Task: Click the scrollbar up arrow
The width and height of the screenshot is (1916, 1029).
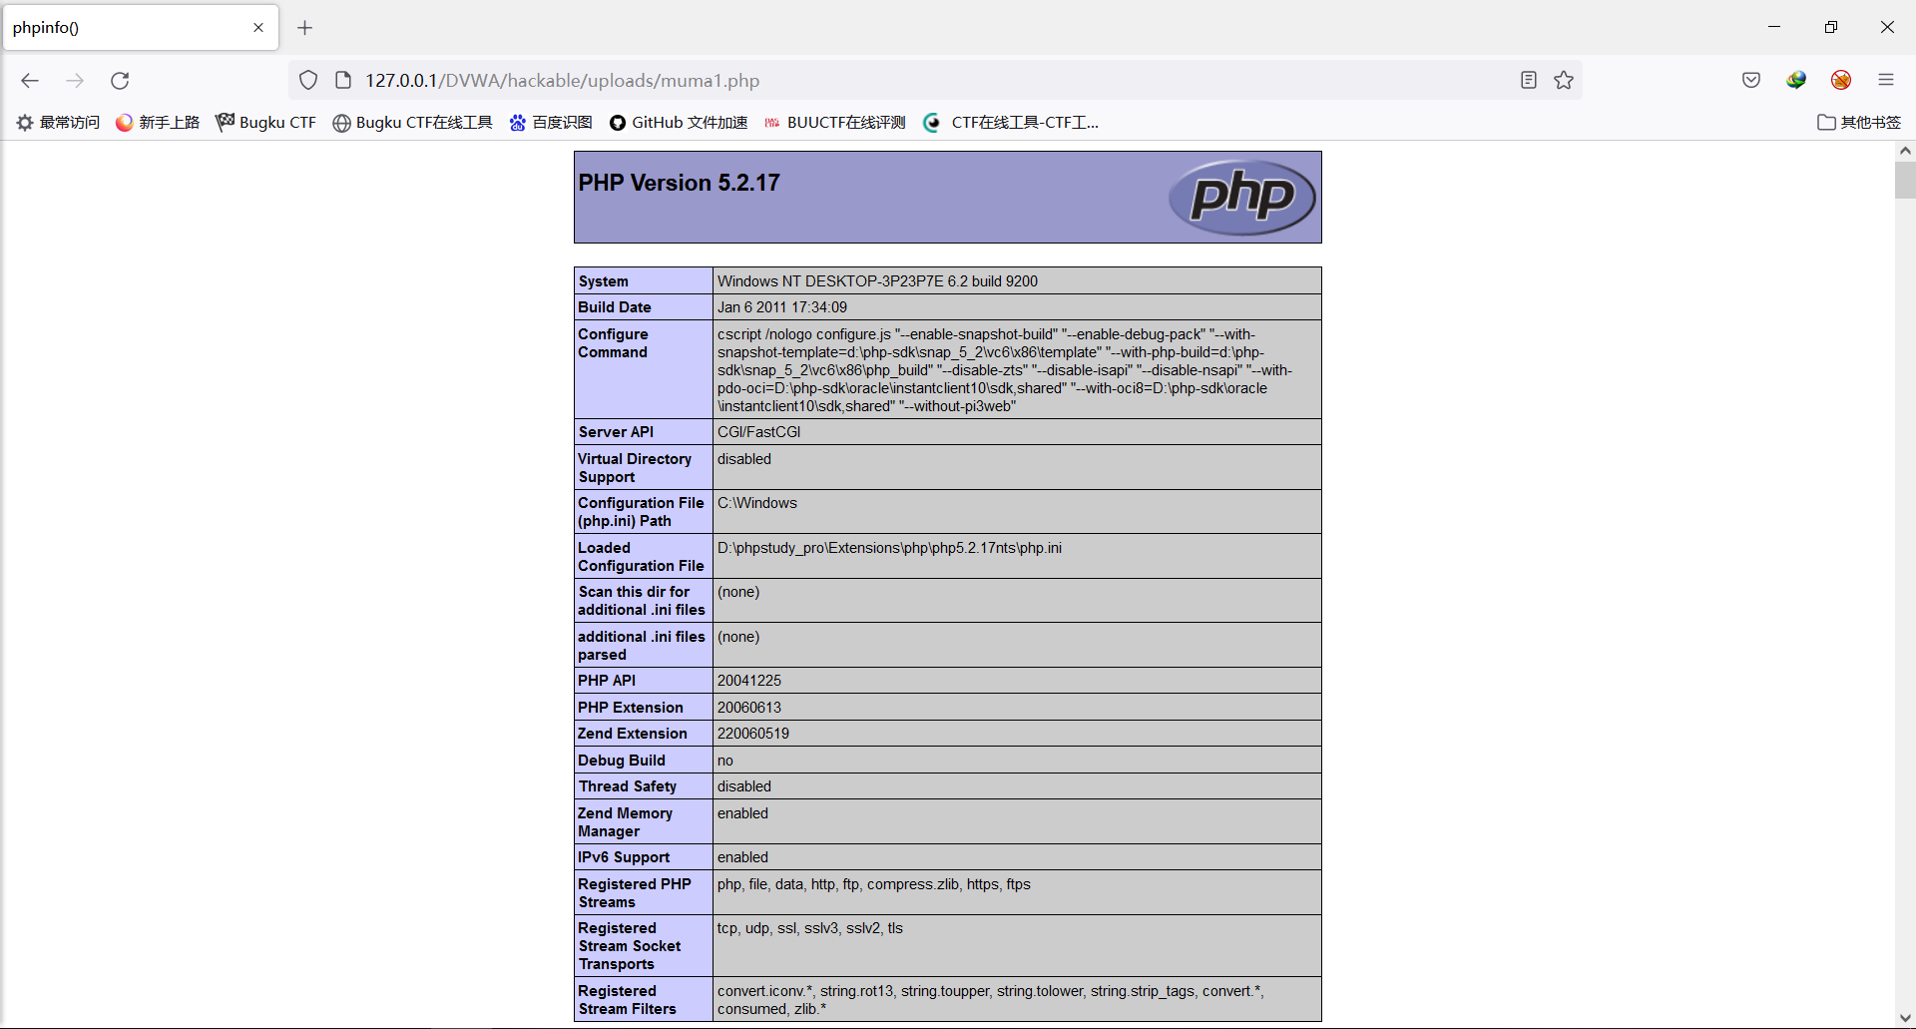Action: [1905, 151]
